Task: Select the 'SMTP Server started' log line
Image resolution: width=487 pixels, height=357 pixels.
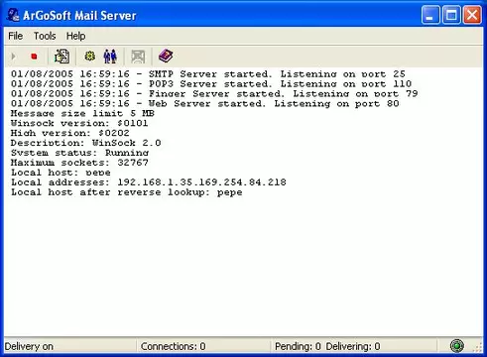Action: (x=208, y=73)
